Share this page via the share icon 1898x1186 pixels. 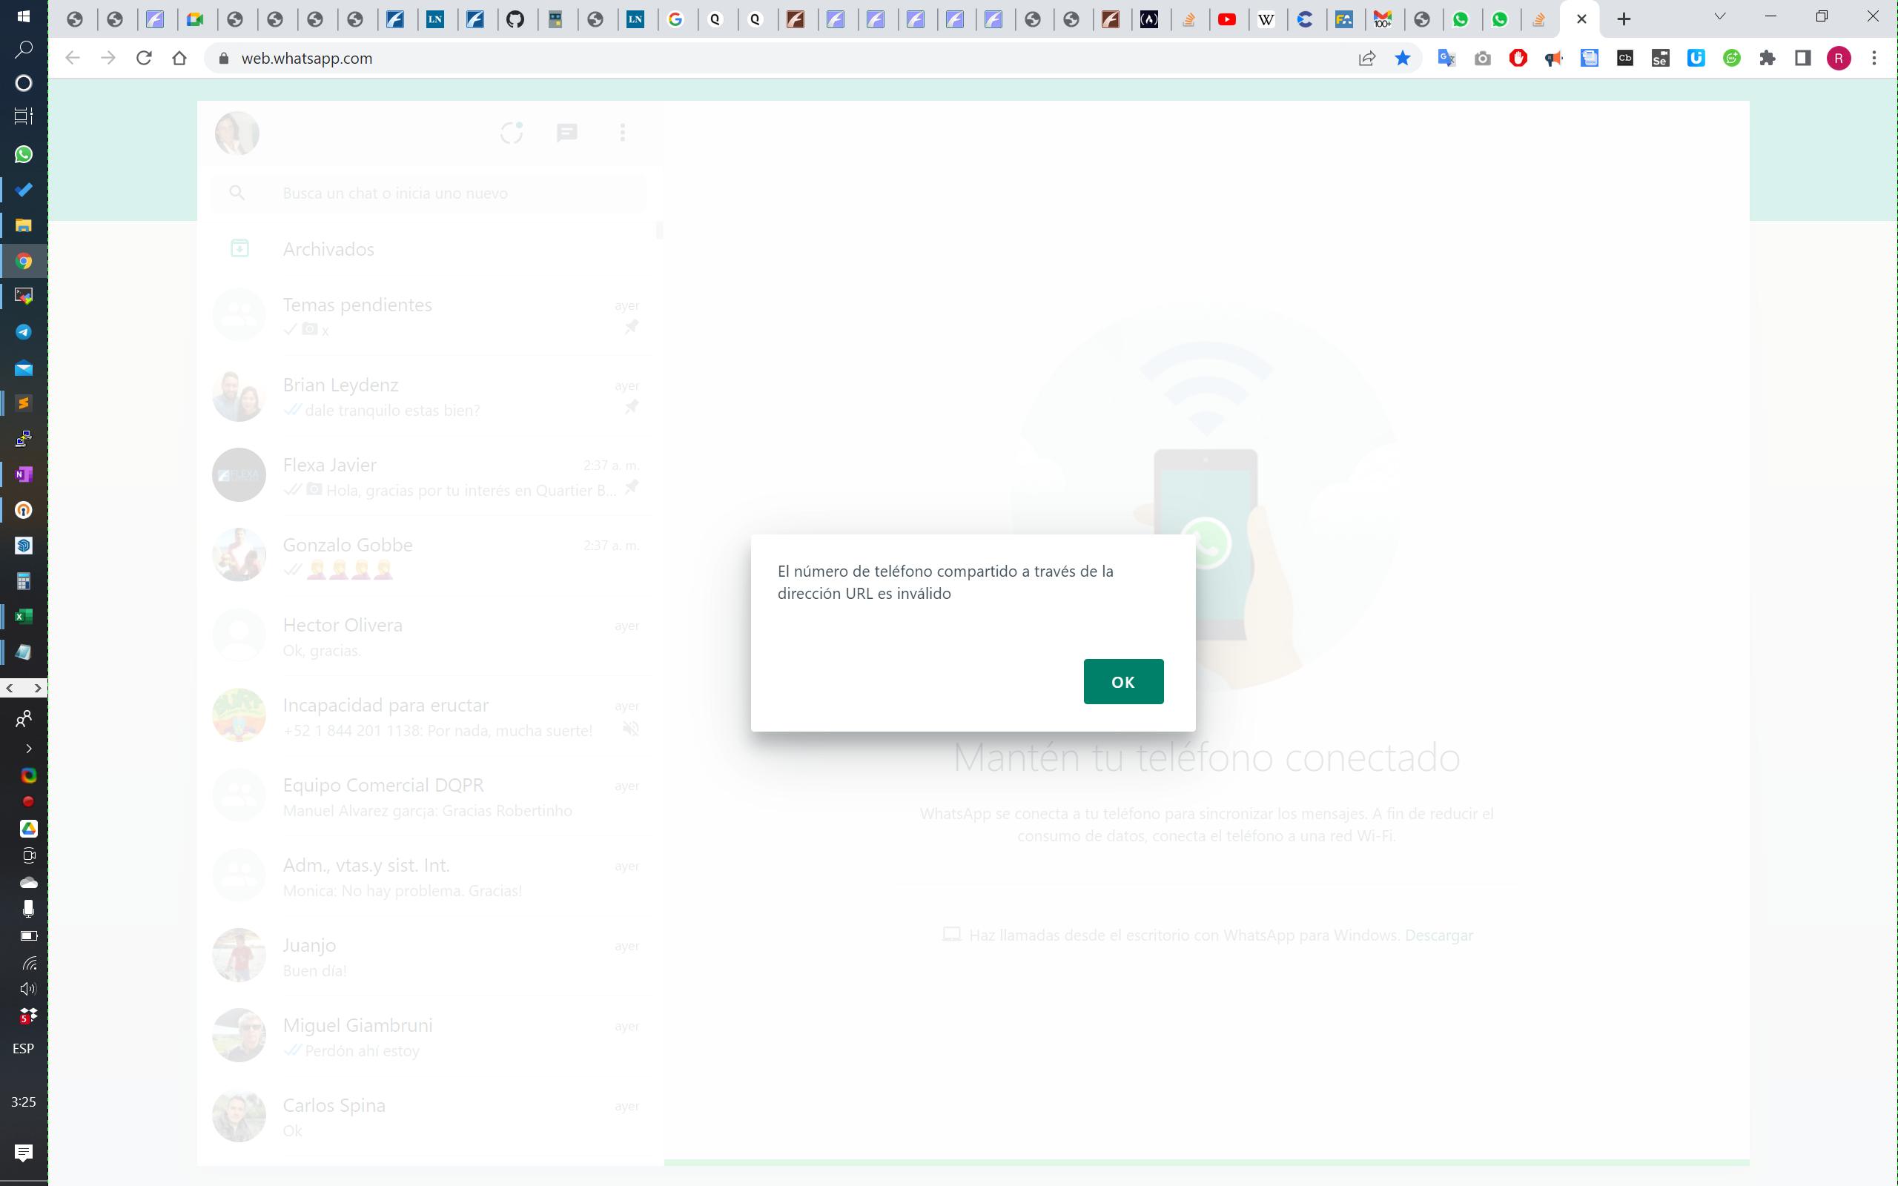click(x=1366, y=58)
